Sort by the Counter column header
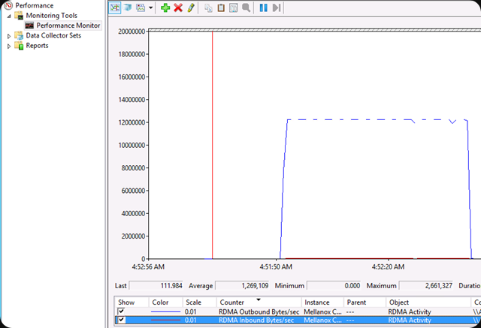 point(259,302)
